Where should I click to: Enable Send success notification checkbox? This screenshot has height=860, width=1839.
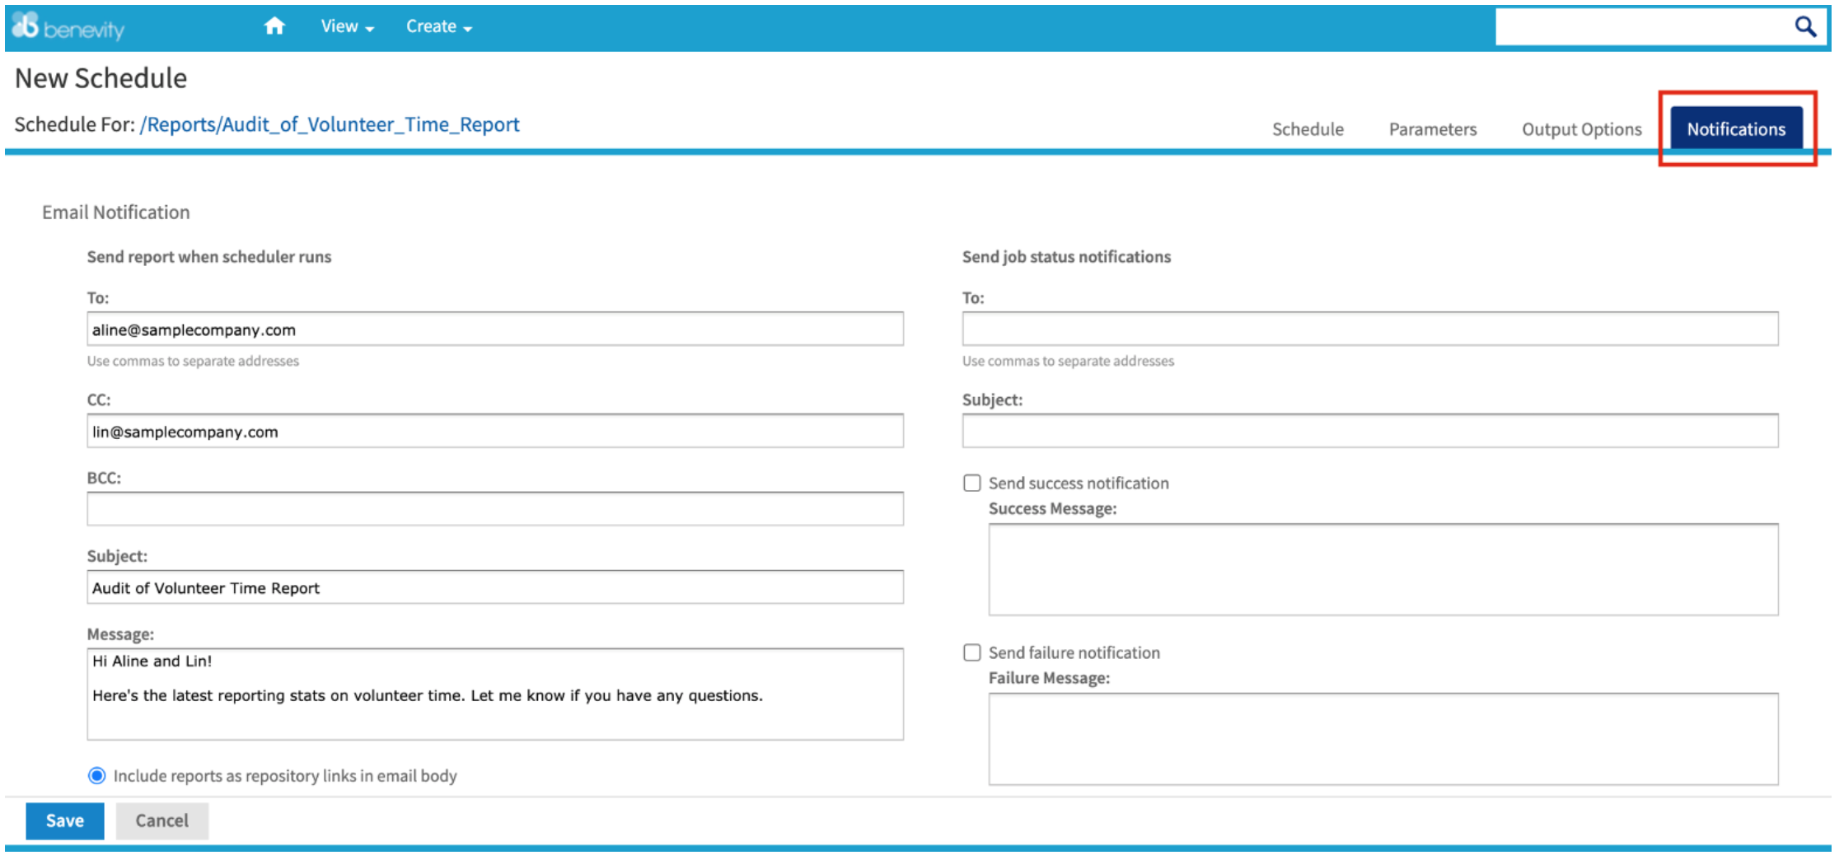point(972,483)
